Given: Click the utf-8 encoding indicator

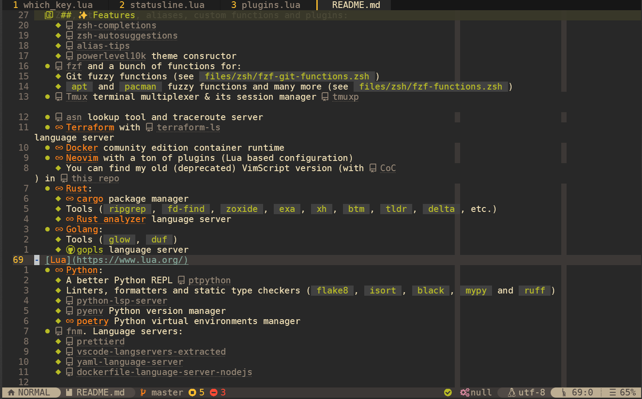Looking at the screenshot, I should point(532,392).
